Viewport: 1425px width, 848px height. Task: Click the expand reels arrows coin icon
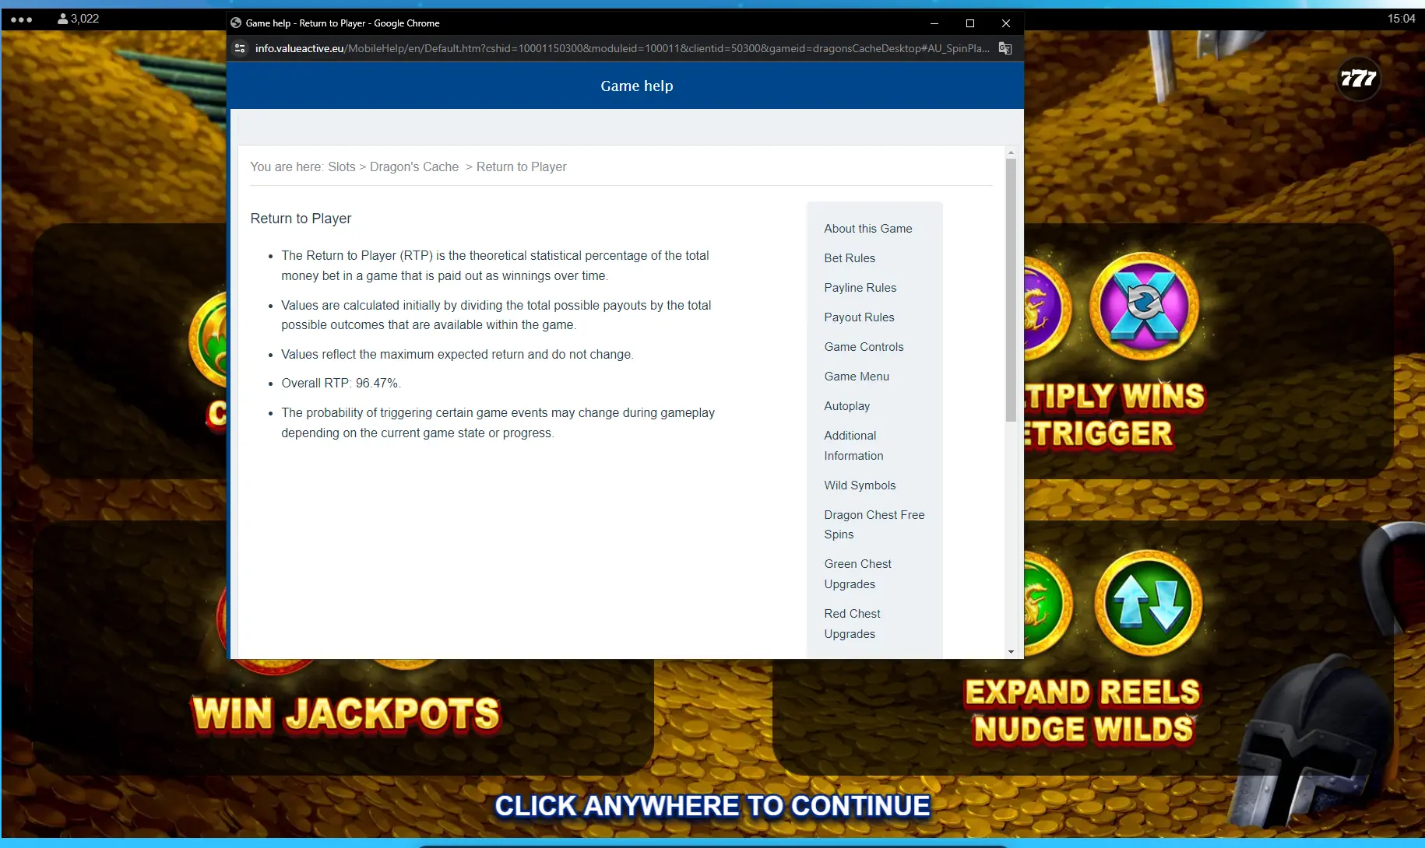[x=1149, y=603]
